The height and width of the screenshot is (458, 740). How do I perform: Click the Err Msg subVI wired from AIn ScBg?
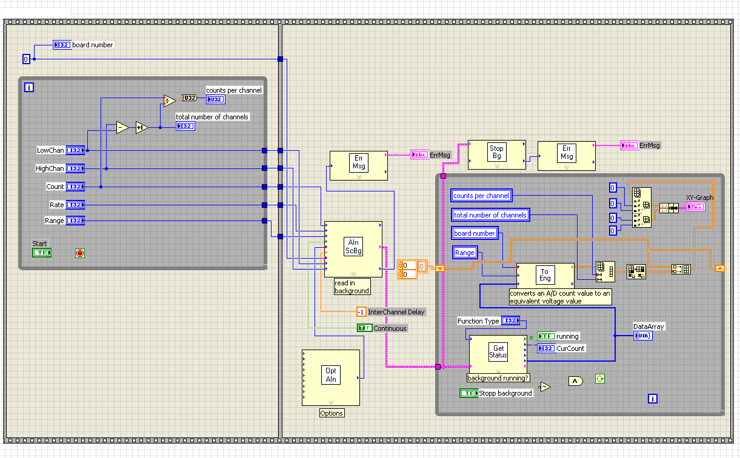358,165
